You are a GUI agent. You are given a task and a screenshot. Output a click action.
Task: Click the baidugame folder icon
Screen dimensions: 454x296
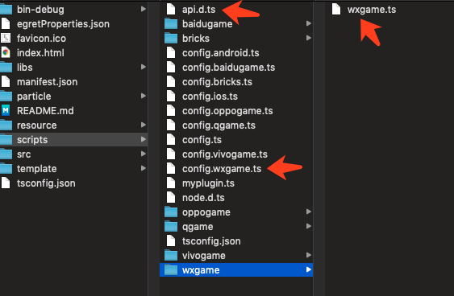pos(171,23)
